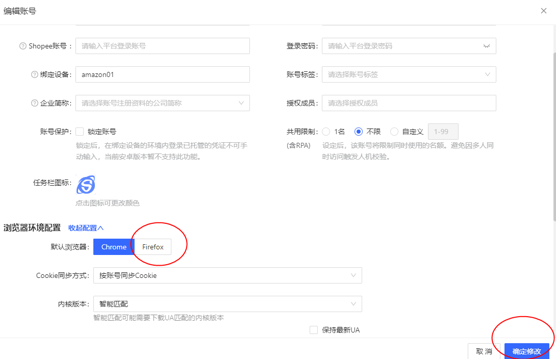Open the 账号标签 dropdown

point(409,74)
